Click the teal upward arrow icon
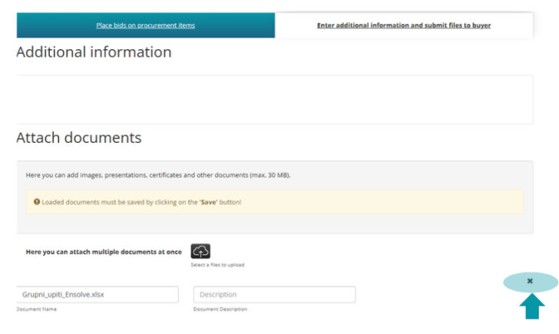 (531, 306)
